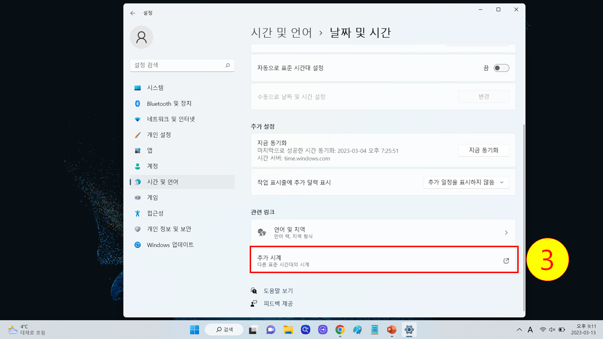Image resolution: width=603 pixels, height=339 pixels.
Task: Launch Chrome from the taskbar
Action: pyautogui.click(x=340, y=330)
